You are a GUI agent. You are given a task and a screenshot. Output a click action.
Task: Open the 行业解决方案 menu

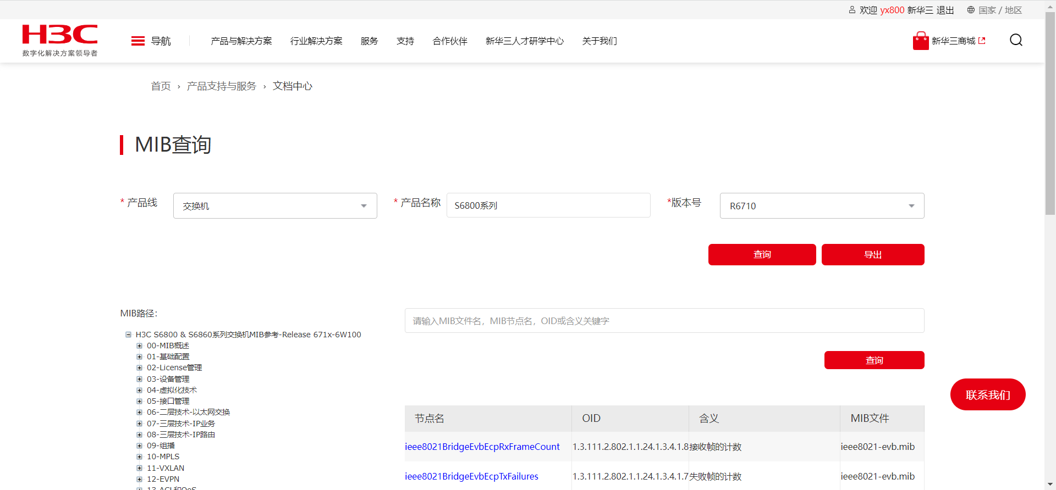[x=316, y=41]
